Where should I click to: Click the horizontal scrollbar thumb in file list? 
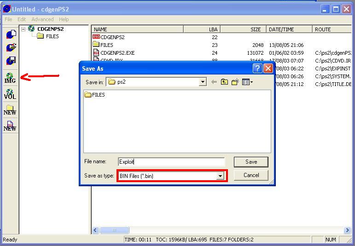pyautogui.click(x=114, y=230)
